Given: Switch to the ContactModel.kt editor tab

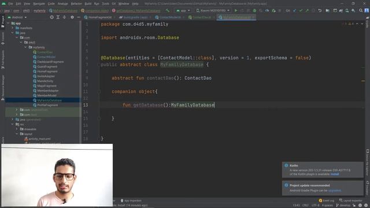Looking at the screenshot, I should pos(170,17).
